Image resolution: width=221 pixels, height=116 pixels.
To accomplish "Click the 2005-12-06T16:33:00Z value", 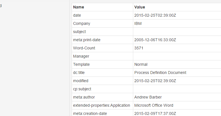I will (x=155, y=40).
